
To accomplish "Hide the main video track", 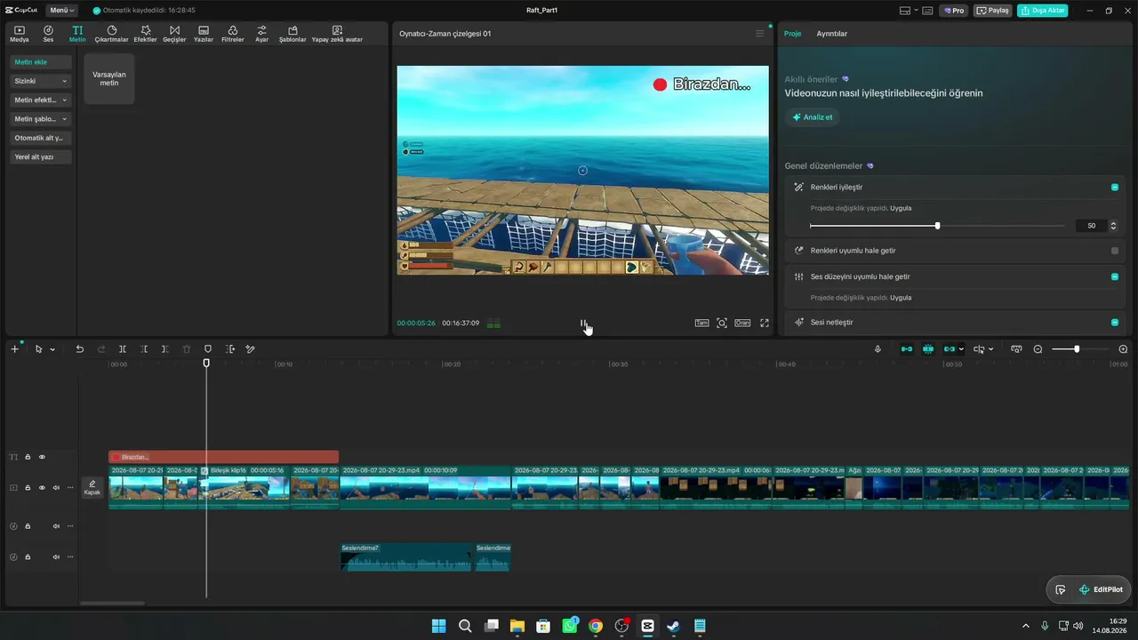I will (x=42, y=487).
